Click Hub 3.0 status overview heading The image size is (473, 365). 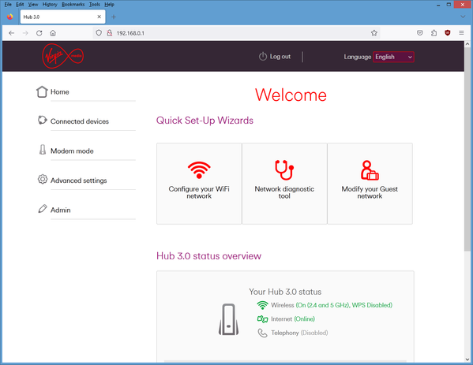pos(208,256)
